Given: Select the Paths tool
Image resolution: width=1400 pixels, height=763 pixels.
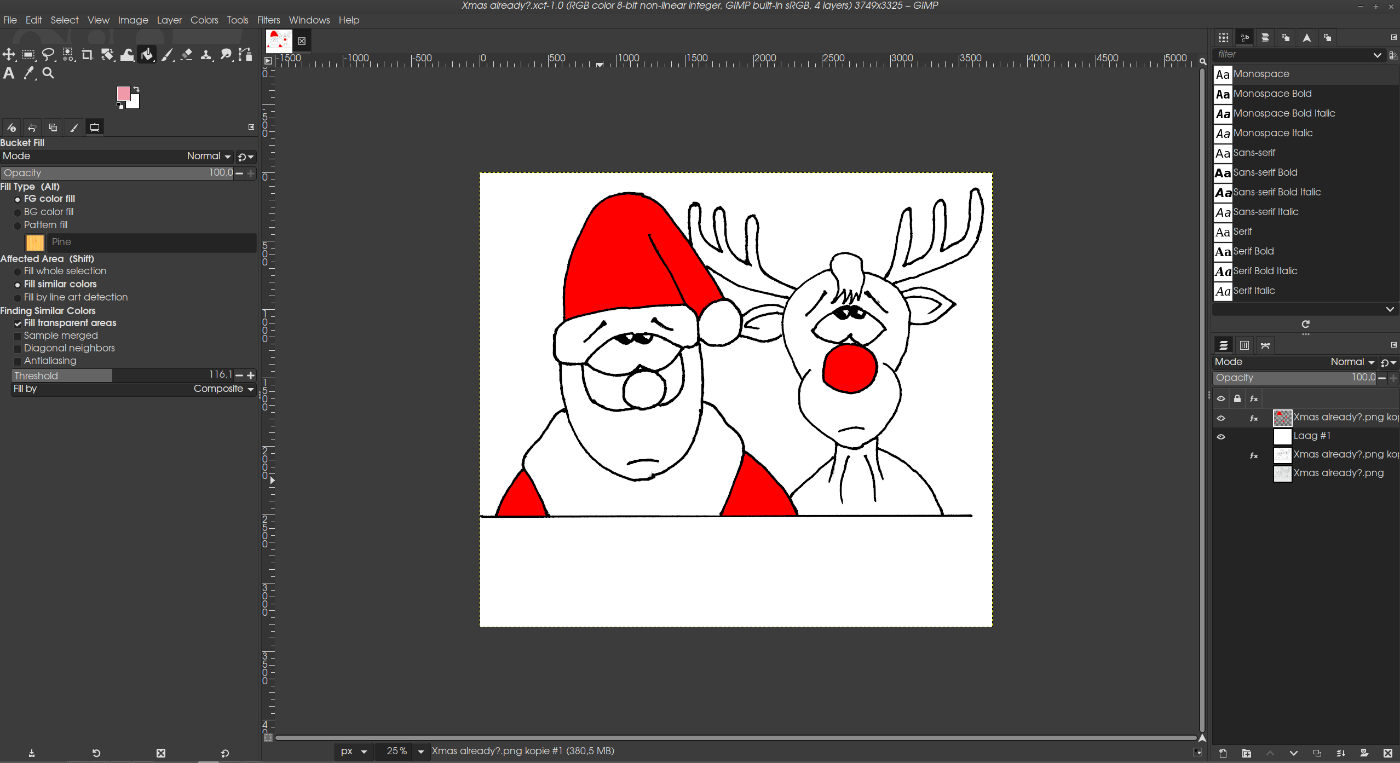Looking at the screenshot, I should coord(246,54).
